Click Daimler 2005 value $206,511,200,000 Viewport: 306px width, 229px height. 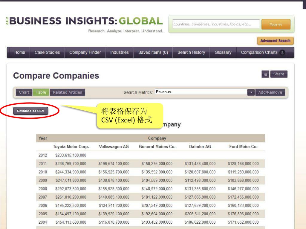200,214
